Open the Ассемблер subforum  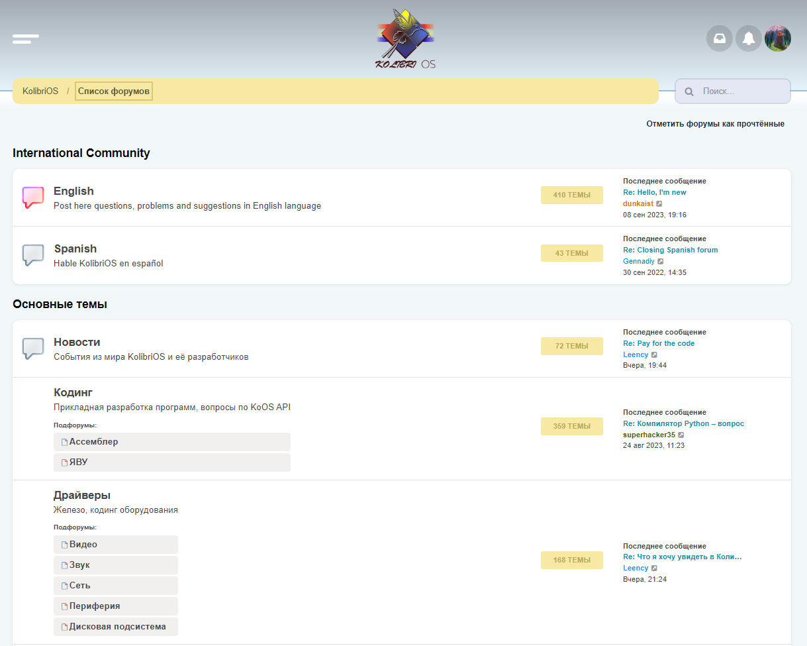[x=93, y=442]
